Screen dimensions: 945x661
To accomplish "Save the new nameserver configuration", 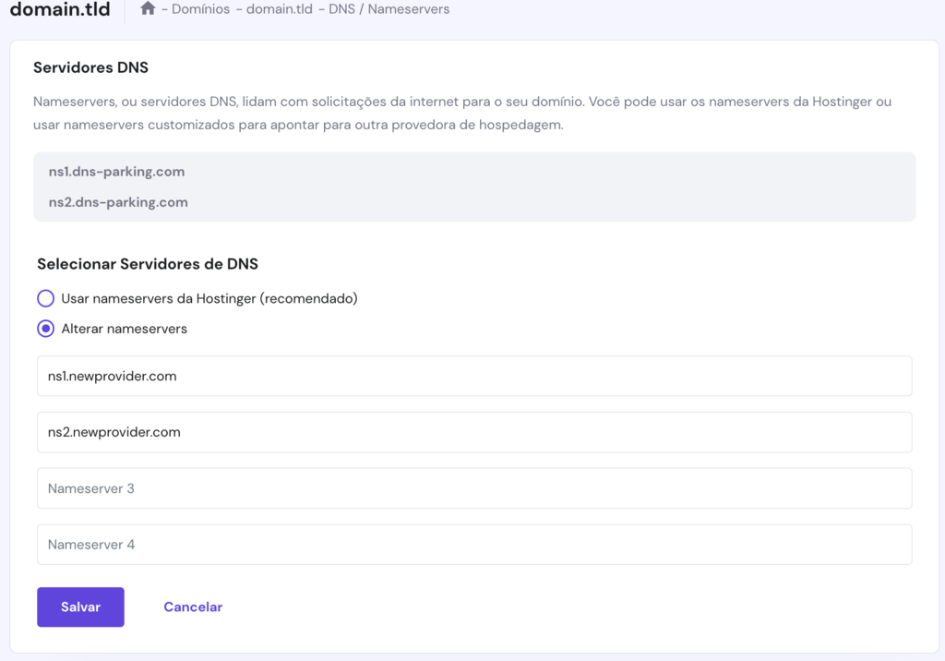I will click(80, 607).
